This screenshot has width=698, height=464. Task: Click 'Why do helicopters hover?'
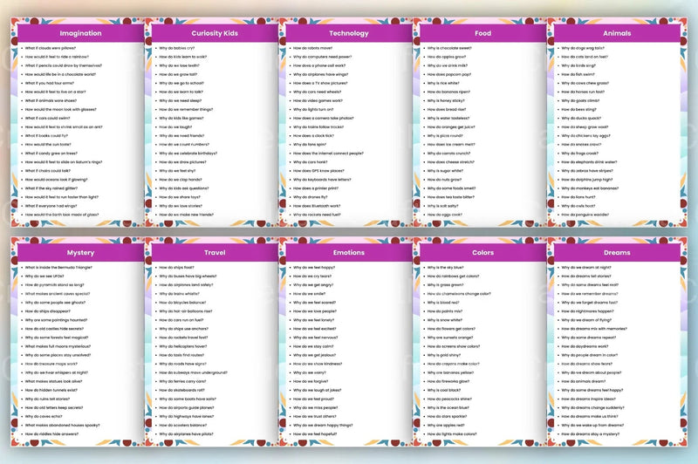(183, 346)
